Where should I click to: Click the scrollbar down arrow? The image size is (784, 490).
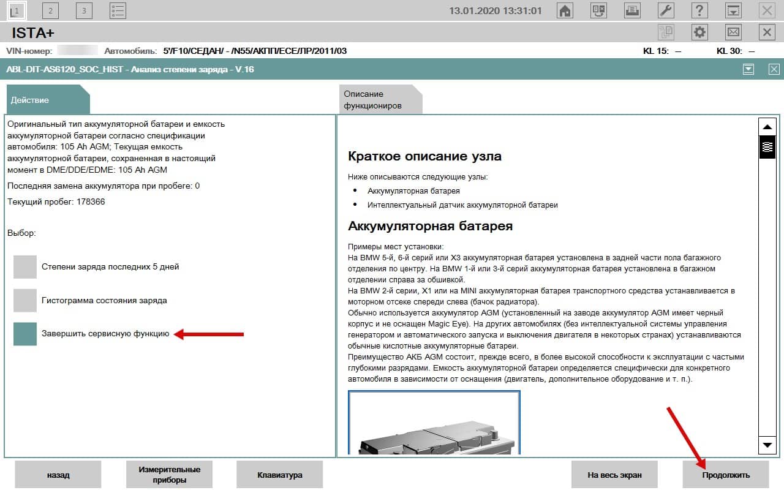coord(767,445)
